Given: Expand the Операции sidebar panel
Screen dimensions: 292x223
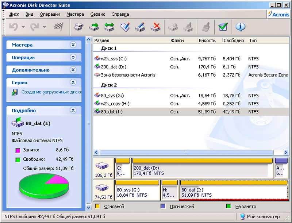Looking at the screenshot, I should click(73, 57).
